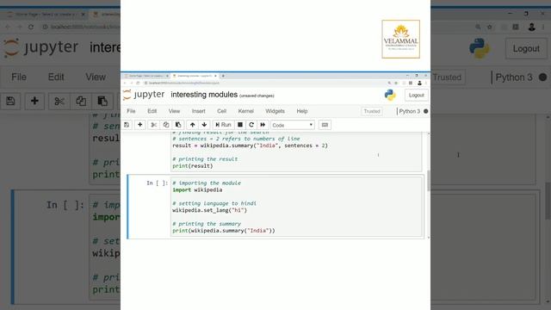Image resolution: width=551 pixels, height=310 pixels.
Task: Run the selected cell with the Run button
Action: click(224, 125)
